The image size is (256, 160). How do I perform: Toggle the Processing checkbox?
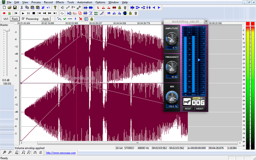pyautogui.click(x=23, y=19)
